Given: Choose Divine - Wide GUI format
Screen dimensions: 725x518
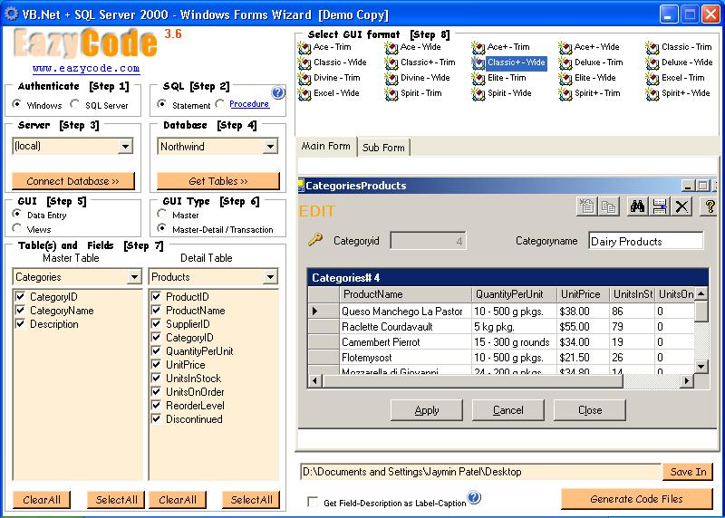Looking at the screenshot, I should 418,78.
